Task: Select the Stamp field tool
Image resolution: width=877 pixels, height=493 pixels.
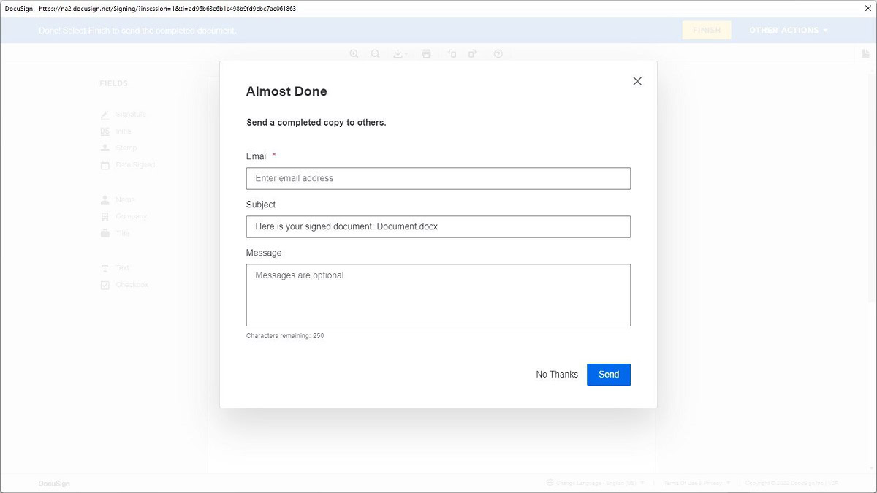Action: (x=126, y=148)
